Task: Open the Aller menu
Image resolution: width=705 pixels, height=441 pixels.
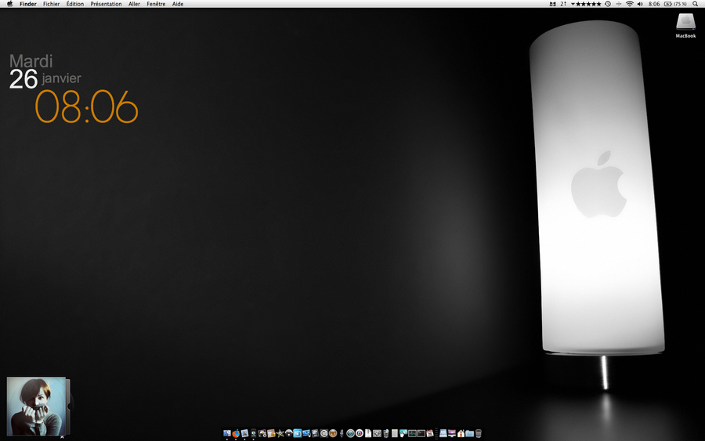Action: point(134,4)
